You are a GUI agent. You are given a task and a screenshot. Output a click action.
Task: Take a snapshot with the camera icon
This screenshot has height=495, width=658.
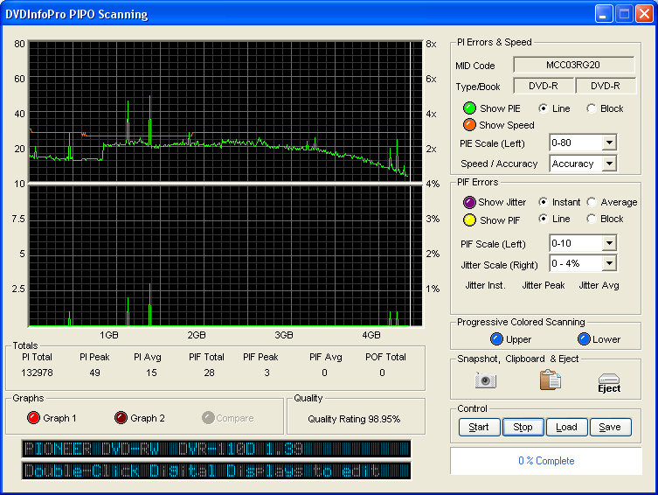pos(486,380)
